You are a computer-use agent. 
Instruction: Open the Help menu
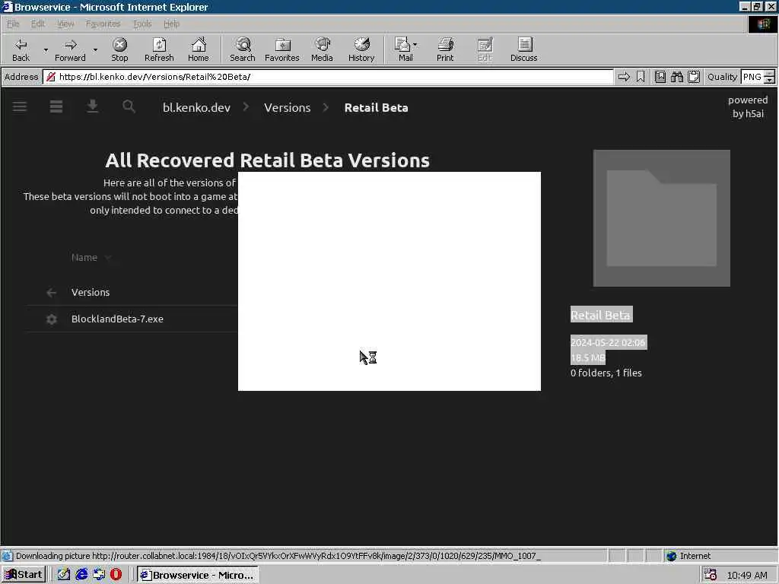pyautogui.click(x=171, y=24)
